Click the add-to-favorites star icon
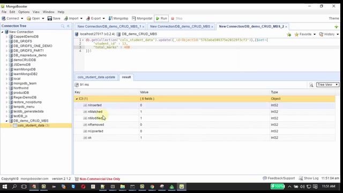This screenshot has height=193, width=343. coord(289,34)
